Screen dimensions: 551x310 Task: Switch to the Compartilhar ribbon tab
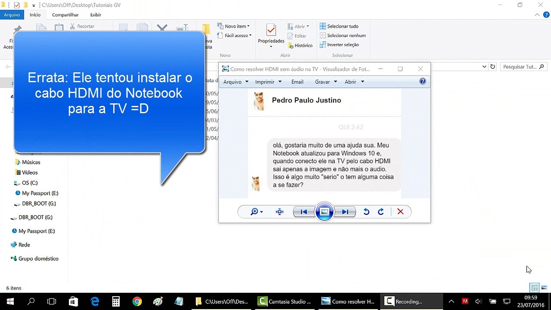coord(65,15)
